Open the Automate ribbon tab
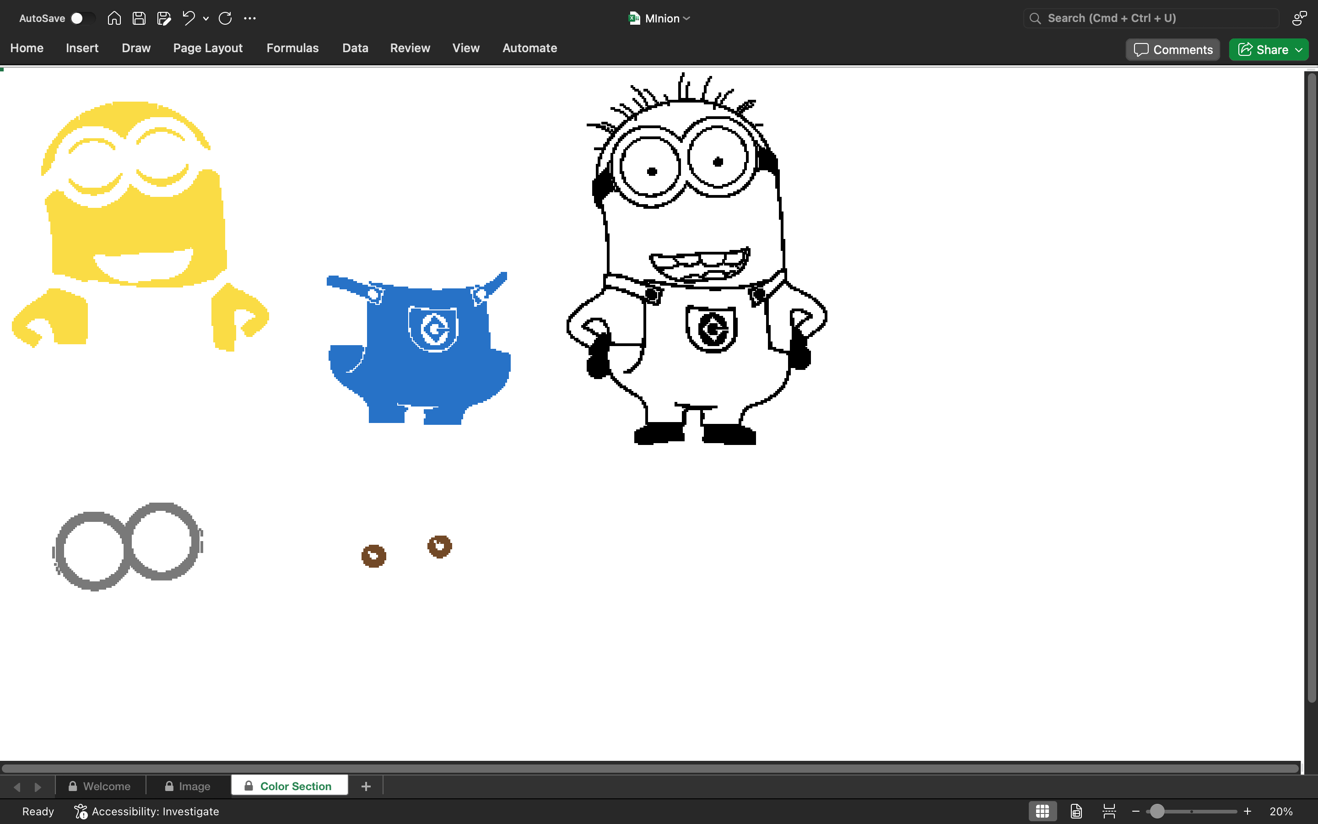The image size is (1318, 824). coord(530,48)
